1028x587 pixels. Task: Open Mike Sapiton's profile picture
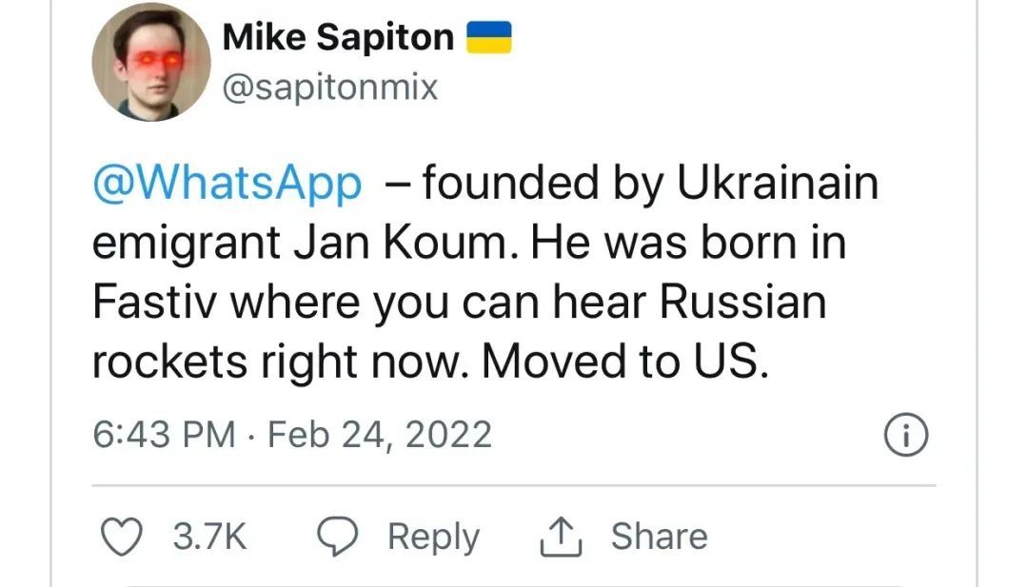pos(151,61)
